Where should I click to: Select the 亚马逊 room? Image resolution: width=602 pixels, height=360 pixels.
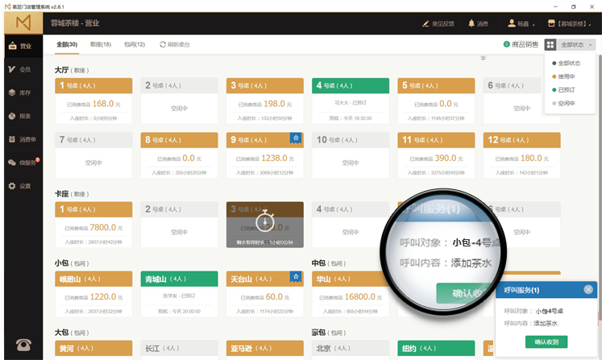tap(265, 350)
